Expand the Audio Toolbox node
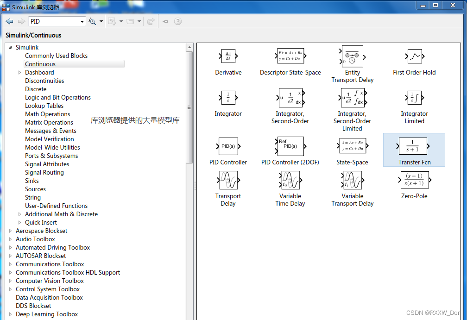 [x=10, y=239]
